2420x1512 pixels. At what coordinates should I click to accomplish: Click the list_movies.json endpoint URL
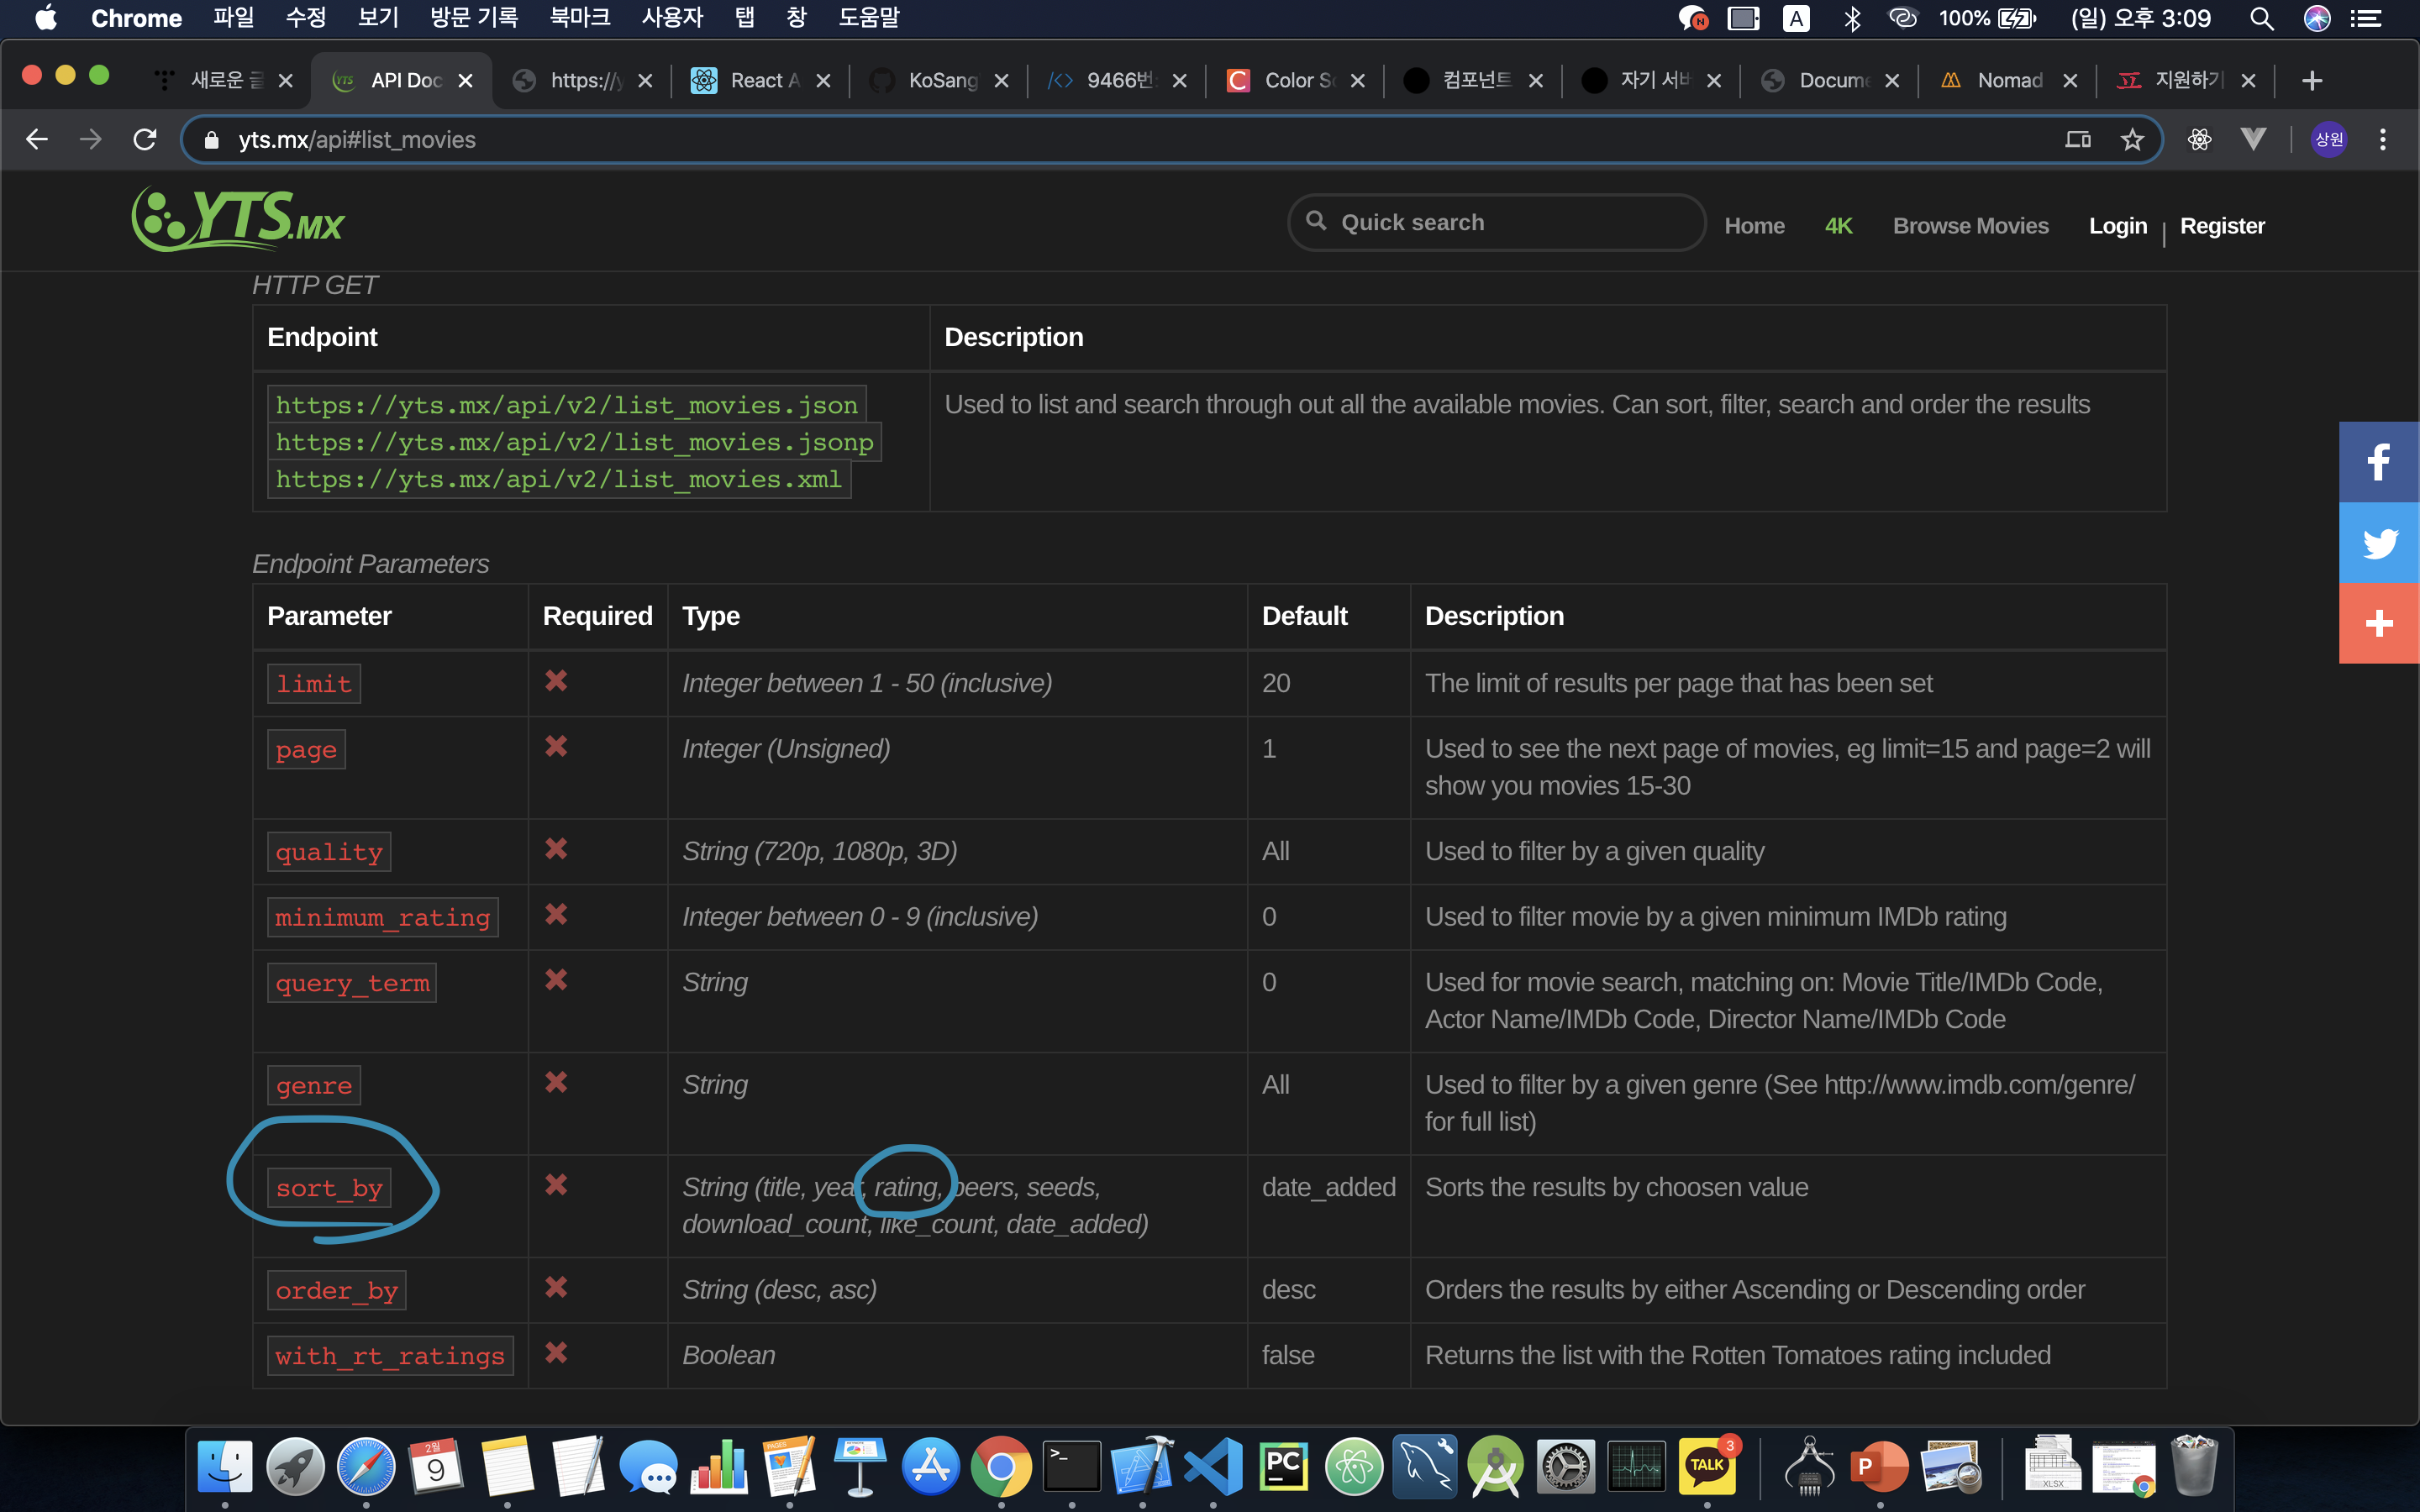(x=566, y=405)
